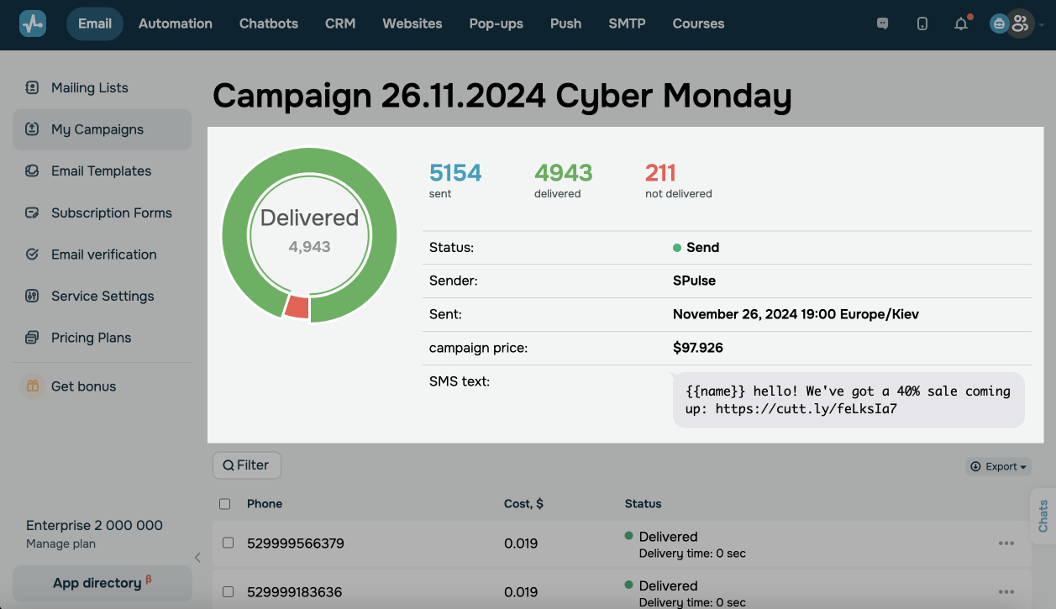The image size is (1056, 609).
Task: Expand the Export dropdown
Action: coord(999,466)
